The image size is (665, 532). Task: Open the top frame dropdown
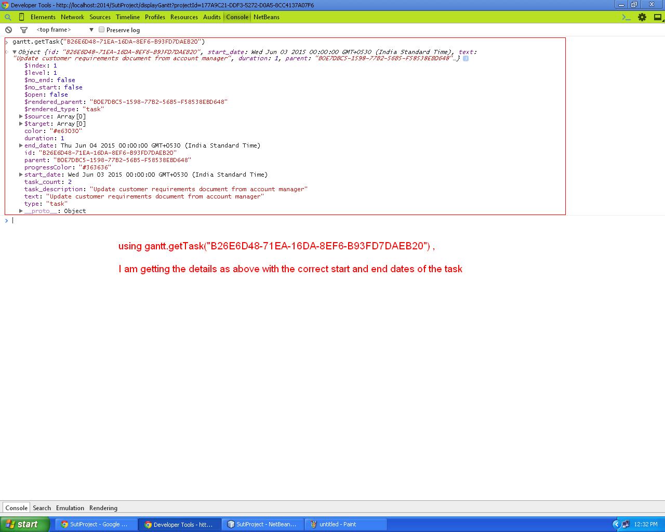pyautogui.click(x=64, y=30)
